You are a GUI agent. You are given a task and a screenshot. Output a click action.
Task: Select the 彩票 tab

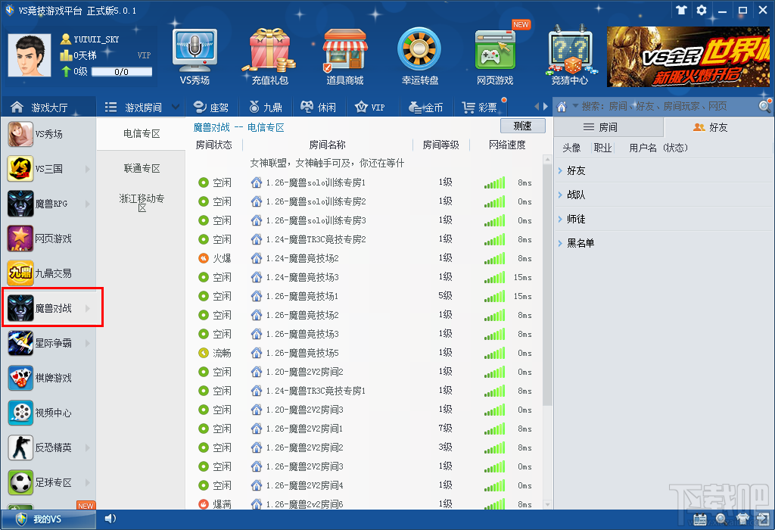(x=479, y=107)
